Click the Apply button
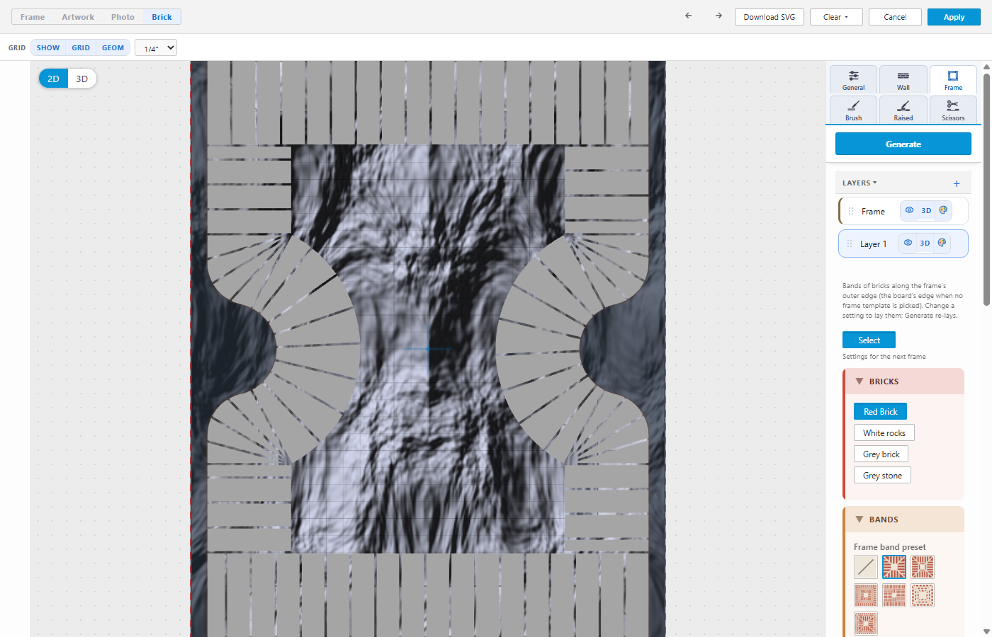The height and width of the screenshot is (637, 992). (954, 17)
